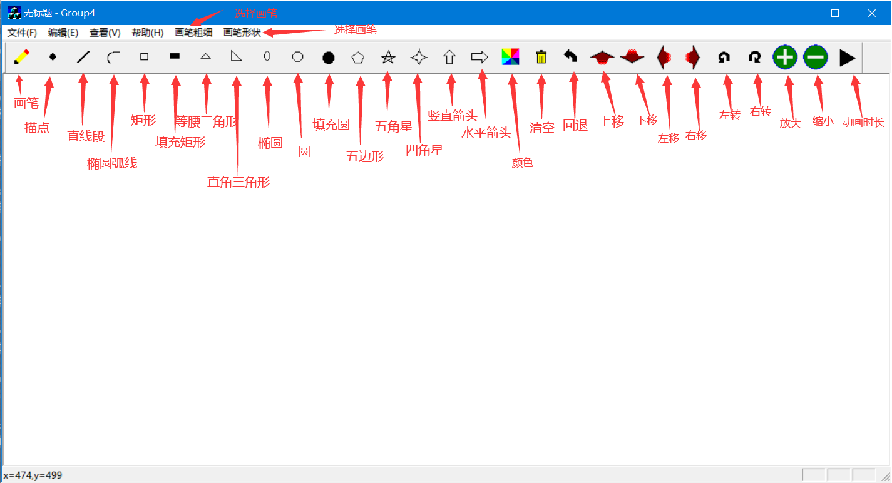Select the four-pointed star tool
The width and height of the screenshot is (892, 483).
[x=419, y=58]
